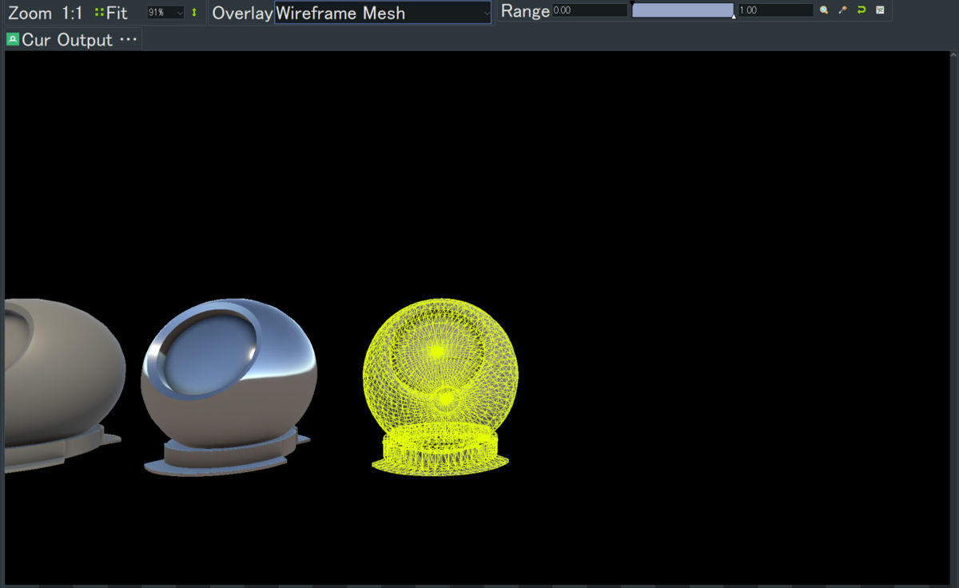Open the Overlay dropdown set to Wireframe Mesh
959x588 pixels.
click(x=376, y=12)
